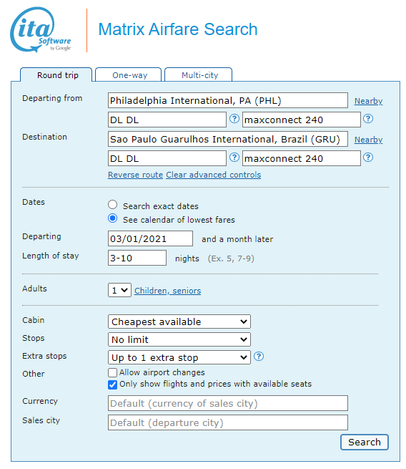Focus the Departing date field showing 03/01/2021
This screenshot has width=406, height=469.
[150, 238]
